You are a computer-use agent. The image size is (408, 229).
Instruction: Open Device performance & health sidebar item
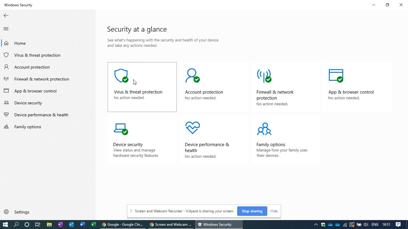[48, 115]
